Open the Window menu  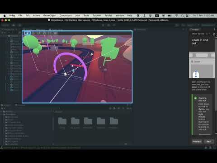coord(120,15)
